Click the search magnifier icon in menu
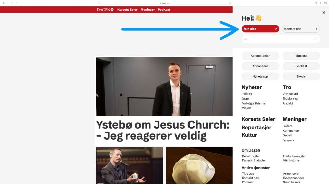The height and width of the screenshot is (184, 329). coord(315,39)
